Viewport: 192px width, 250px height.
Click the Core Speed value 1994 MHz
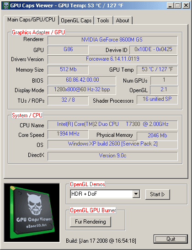(x=68, y=135)
